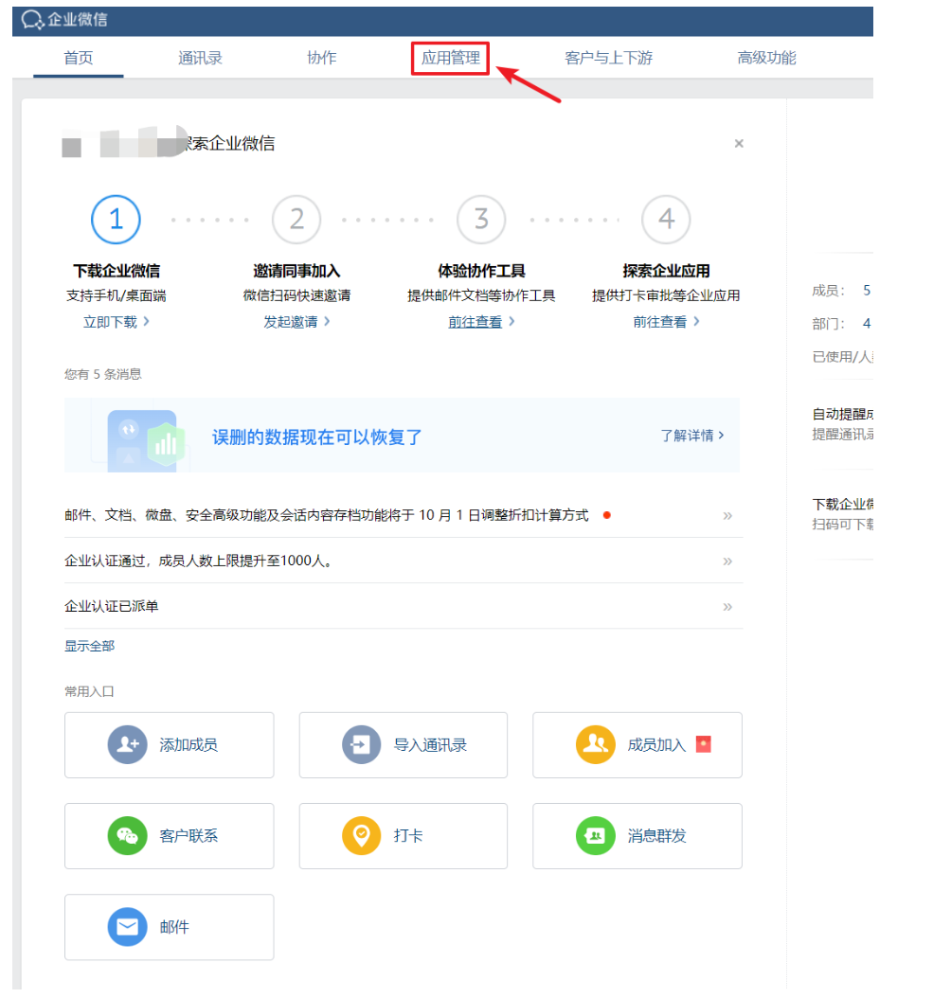Open the 客户与上下游 tab
Viewport: 933px width, 998px height.
[608, 58]
